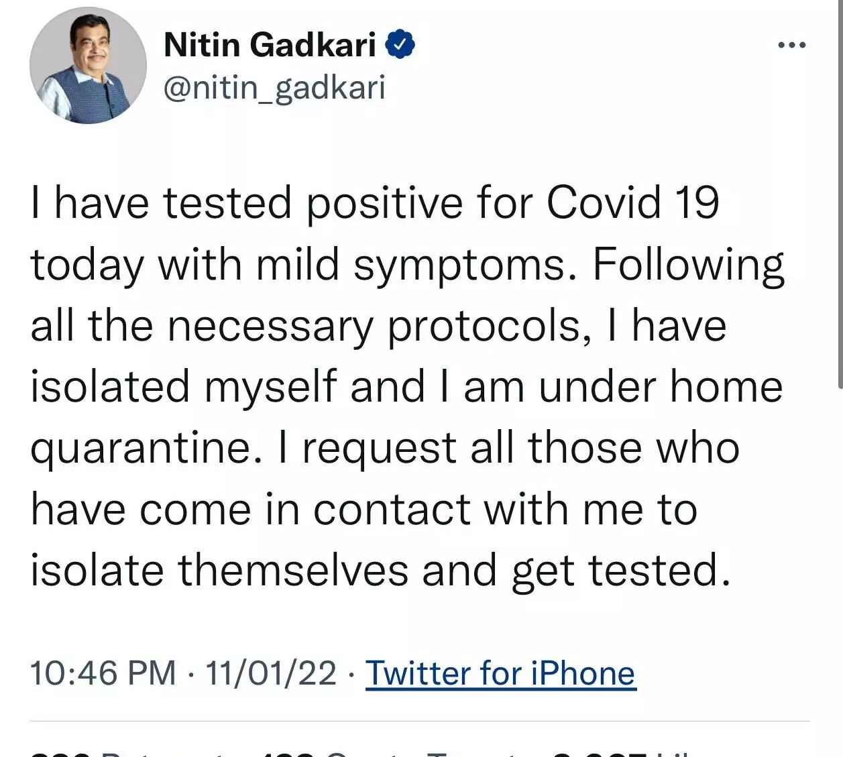Click the words "Covid 19" in the tweet
843x757 pixels.
632,202
